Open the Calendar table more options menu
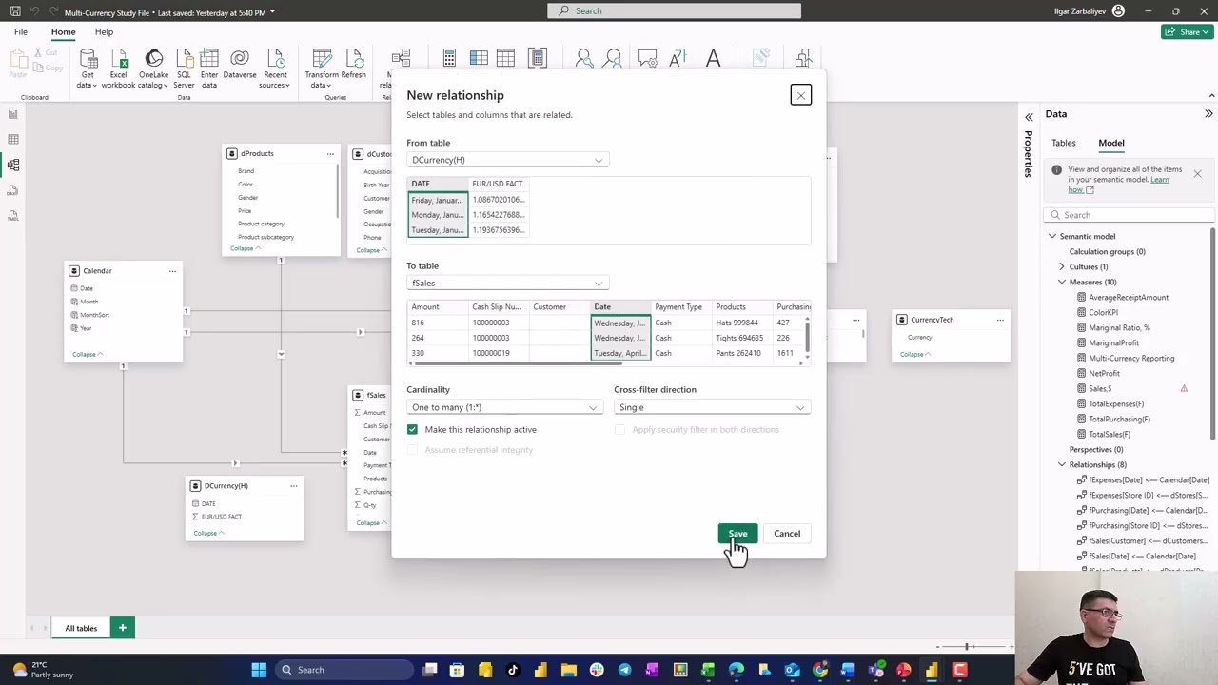Image resolution: width=1218 pixels, height=685 pixels. [172, 271]
